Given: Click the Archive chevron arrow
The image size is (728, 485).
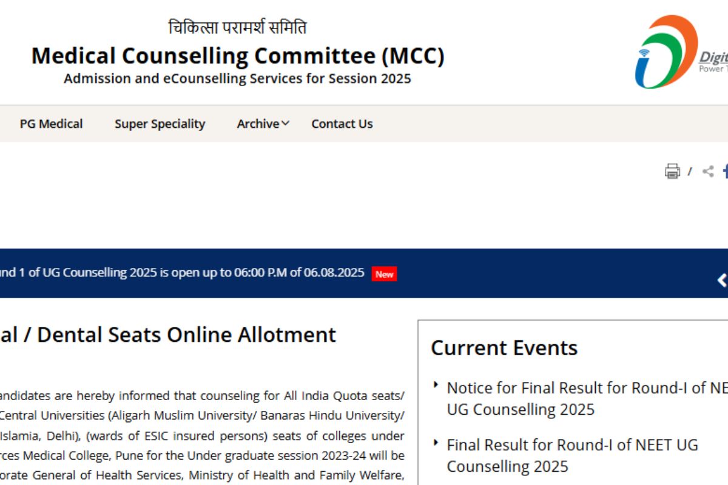Looking at the screenshot, I should 285,123.
